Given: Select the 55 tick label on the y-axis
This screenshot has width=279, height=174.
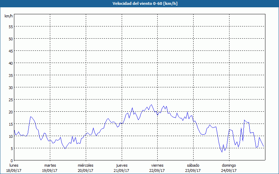Looking at the screenshot, I should 10,26.
